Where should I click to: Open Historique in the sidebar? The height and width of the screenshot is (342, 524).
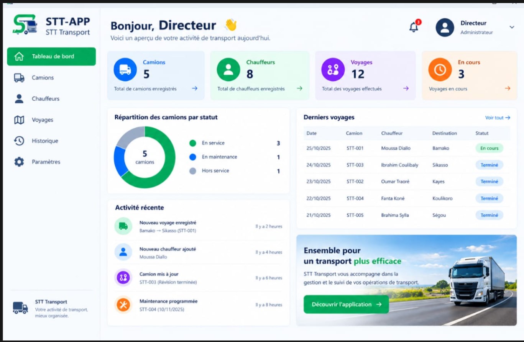51,141
